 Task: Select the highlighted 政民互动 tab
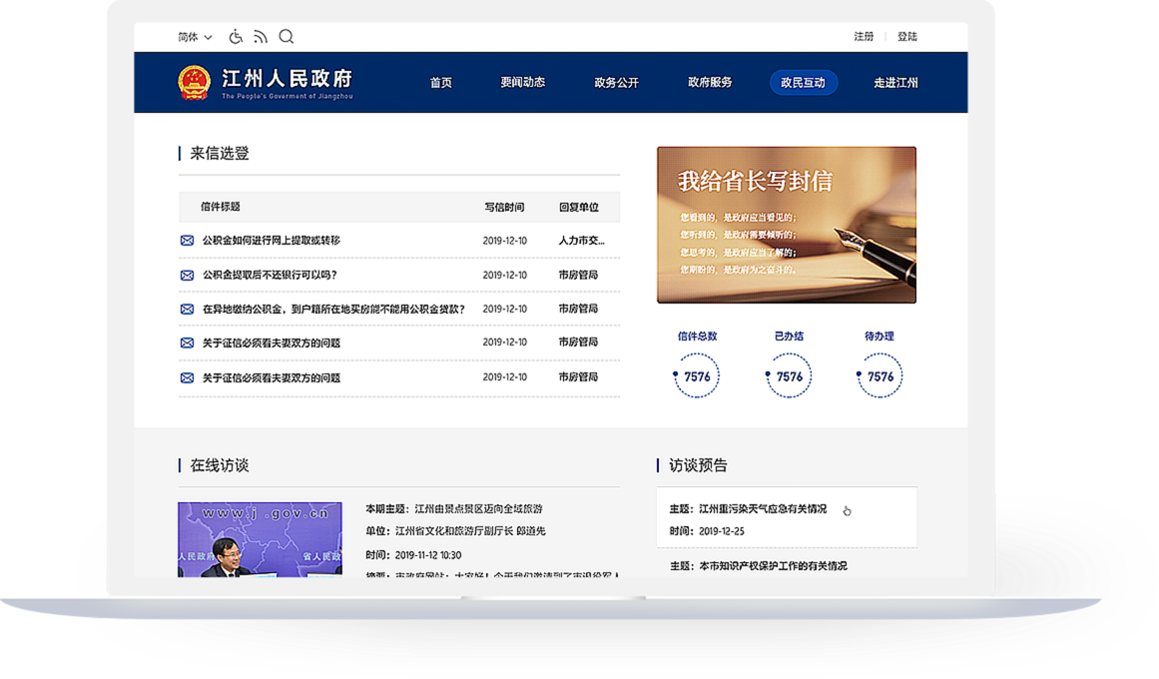(803, 83)
